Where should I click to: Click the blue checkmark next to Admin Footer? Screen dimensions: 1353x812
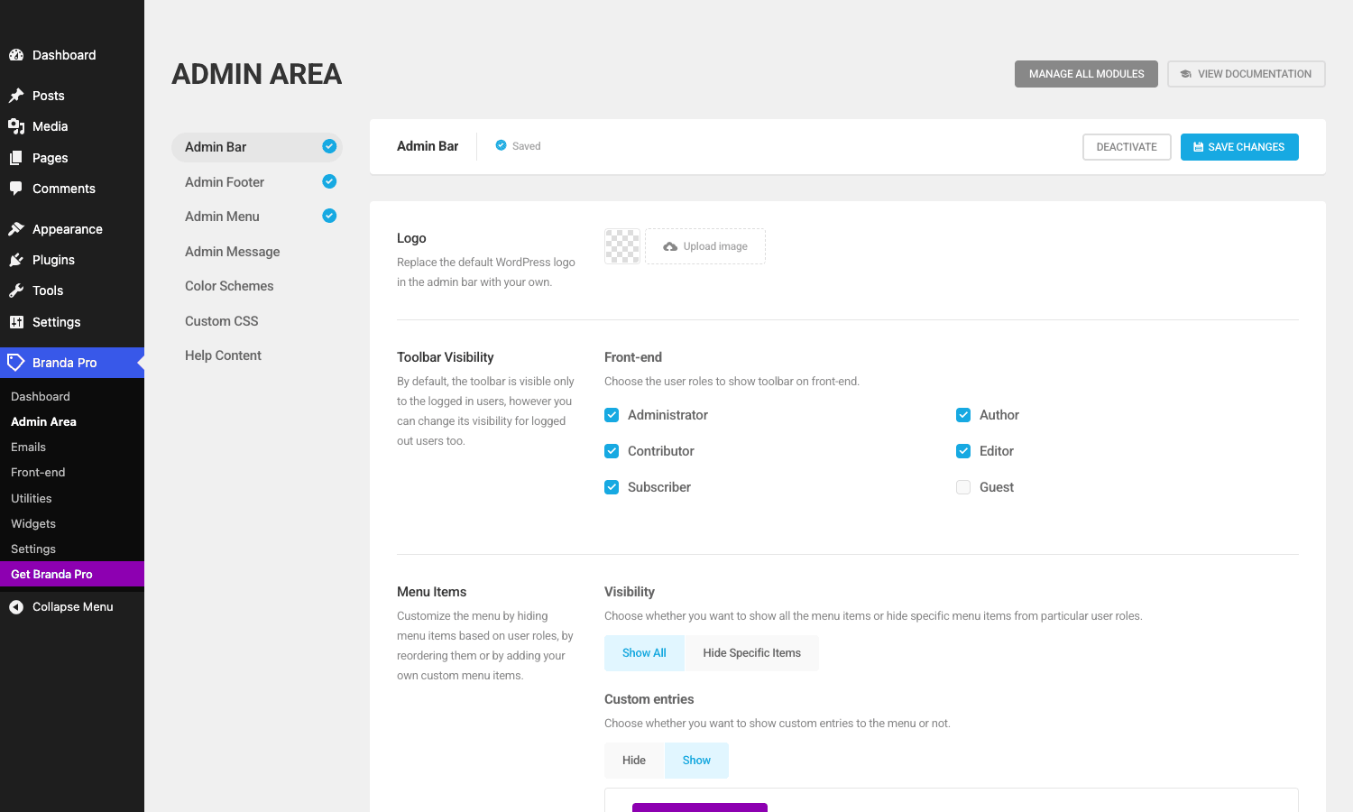pos(329,181)
